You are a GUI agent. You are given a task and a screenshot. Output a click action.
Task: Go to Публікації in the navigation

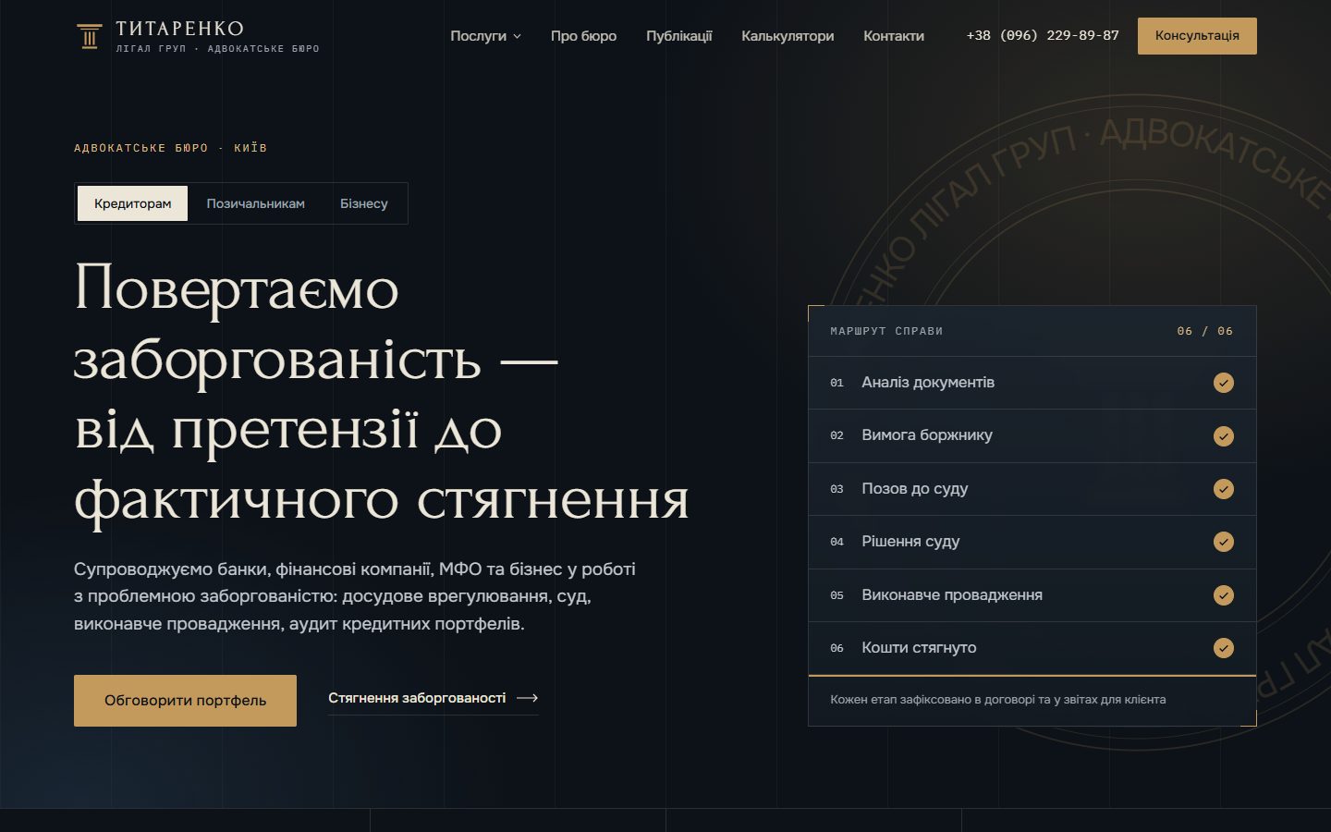click(x=678, y=36)
